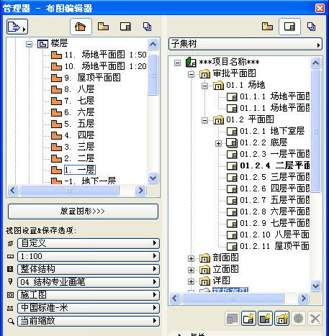Screen dimensions: 329x336
Task: Select story 5. 五层
Action: pos(79,124)
